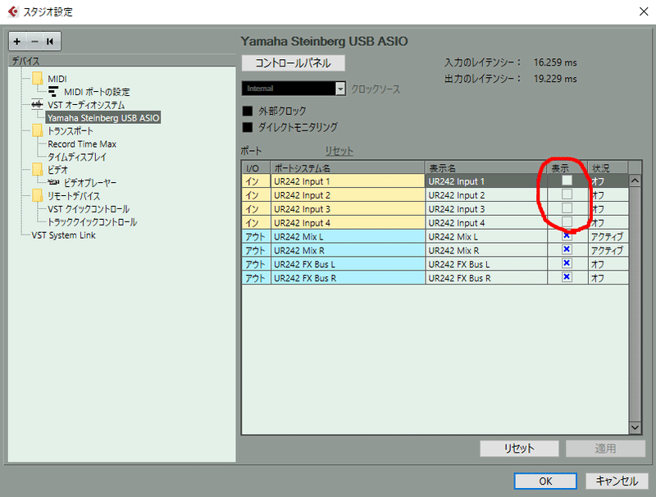Screen dimensions: 656x497
Task: Click the MIDI ポートの設定 port icon
Action: pos(53,91)
